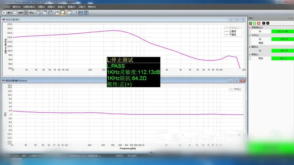Image resolution: width=294 pixels, height=165 pixels.
Task: Click the single-run play icon
Action: point(4,13)
